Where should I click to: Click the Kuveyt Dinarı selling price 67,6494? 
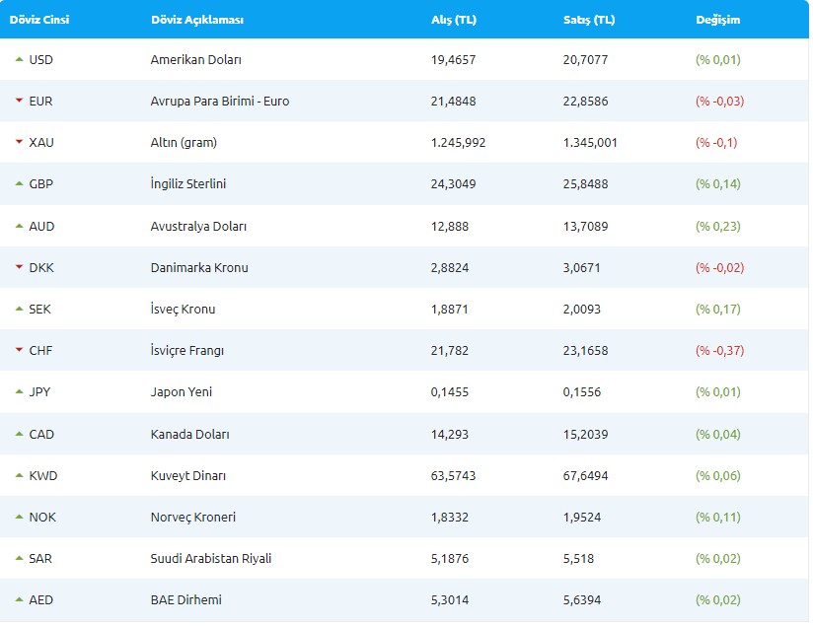[x=585, y=476]
